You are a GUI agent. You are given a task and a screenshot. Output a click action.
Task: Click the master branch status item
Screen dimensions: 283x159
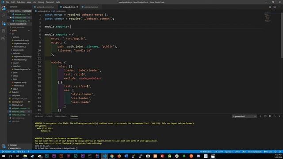coord(6,152)
